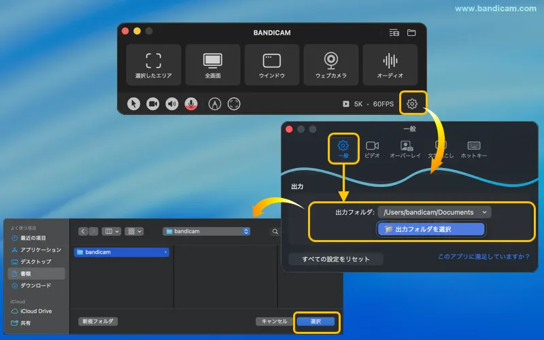544x340 pixels.
Task: Close the main BANDICAM window
Action: point(125,31)
